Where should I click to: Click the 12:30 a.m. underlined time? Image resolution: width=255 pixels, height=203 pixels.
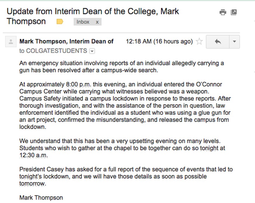coord(33,155)
